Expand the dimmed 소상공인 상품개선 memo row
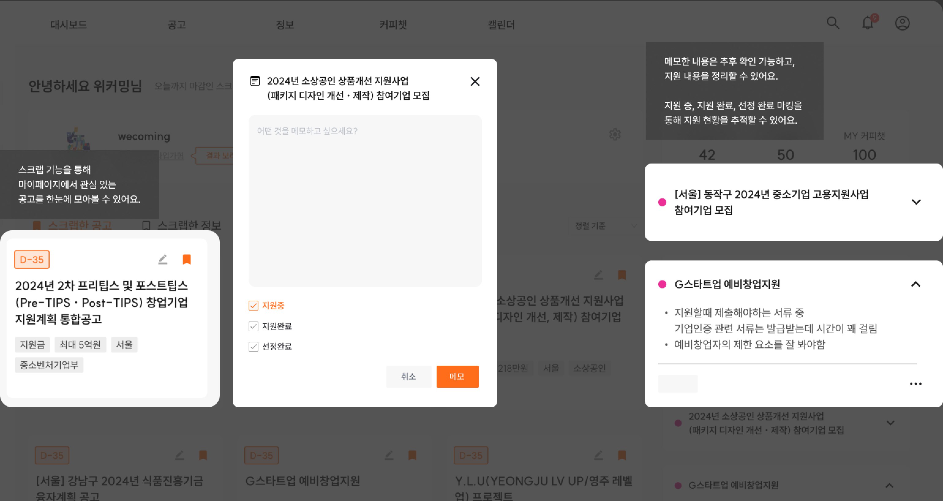The height and width of the screenshot is (501, 943). point(890,423)
